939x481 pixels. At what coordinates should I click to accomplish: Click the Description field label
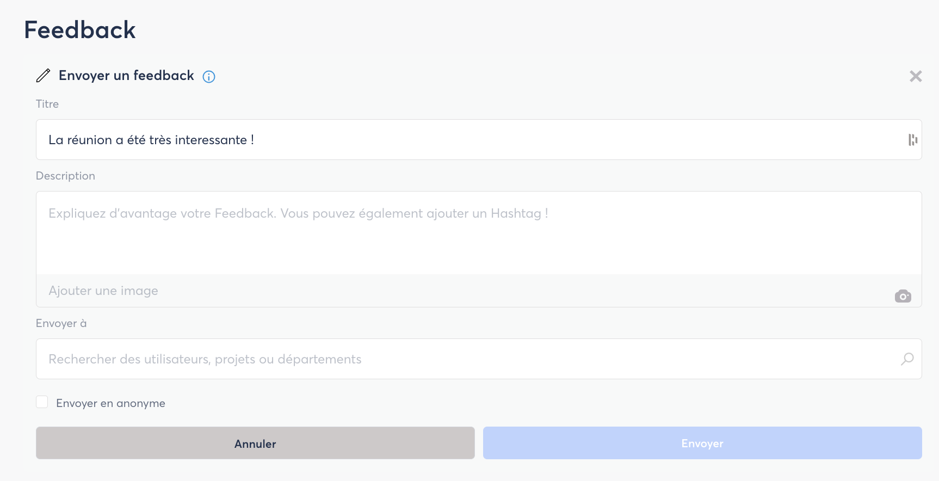(x=65, y=176)
